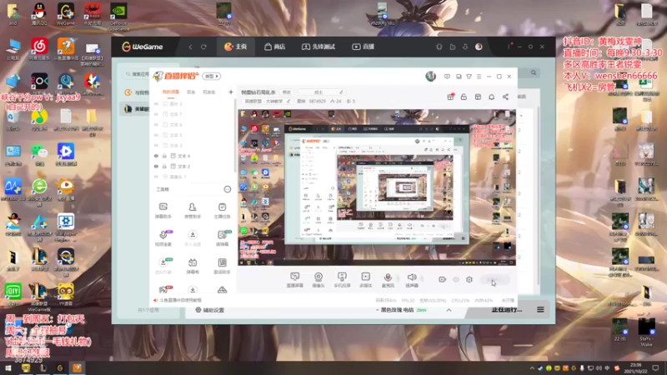
Task: Click the WeGame search magnifier icon at right
Action: [534, 72]
